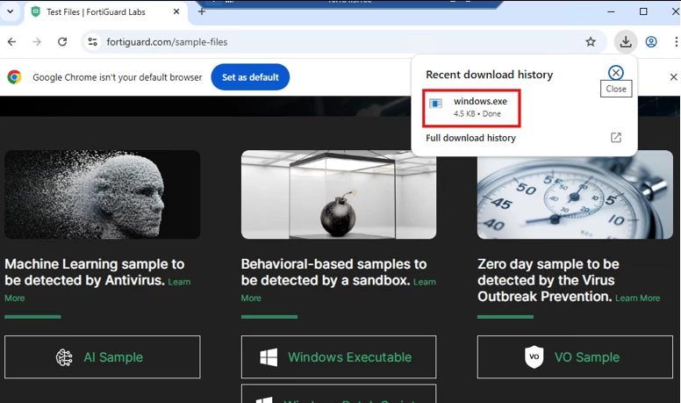Open the Chrome three-dot menu
This screenshot has height=403, width=681.
pos(676,42)
